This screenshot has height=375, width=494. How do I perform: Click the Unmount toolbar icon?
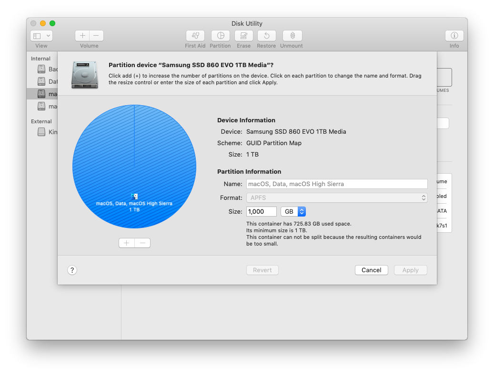coord(292,36)
